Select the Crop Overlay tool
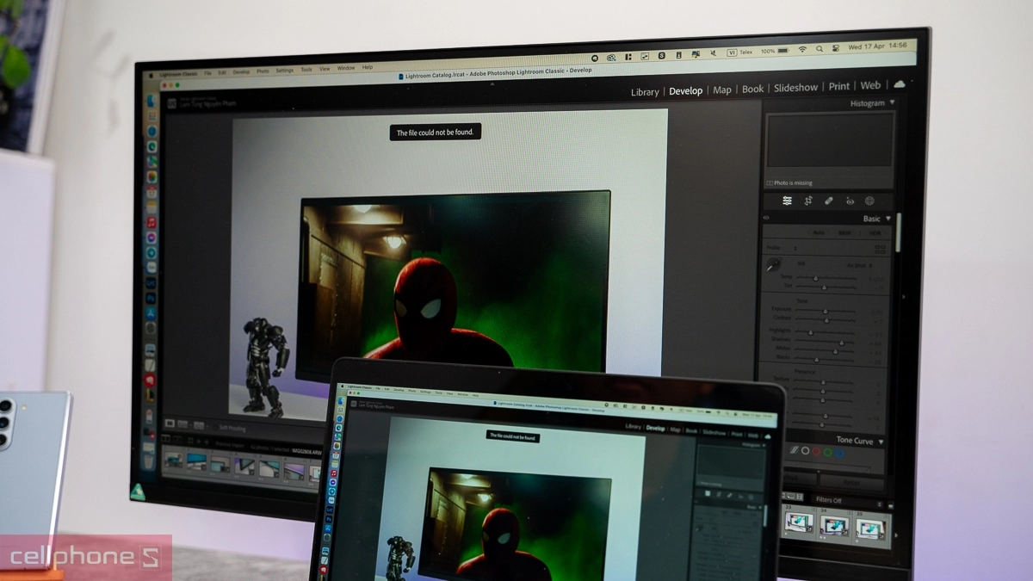The width and height of the screenshot is (1033, 581). [808, 201]
